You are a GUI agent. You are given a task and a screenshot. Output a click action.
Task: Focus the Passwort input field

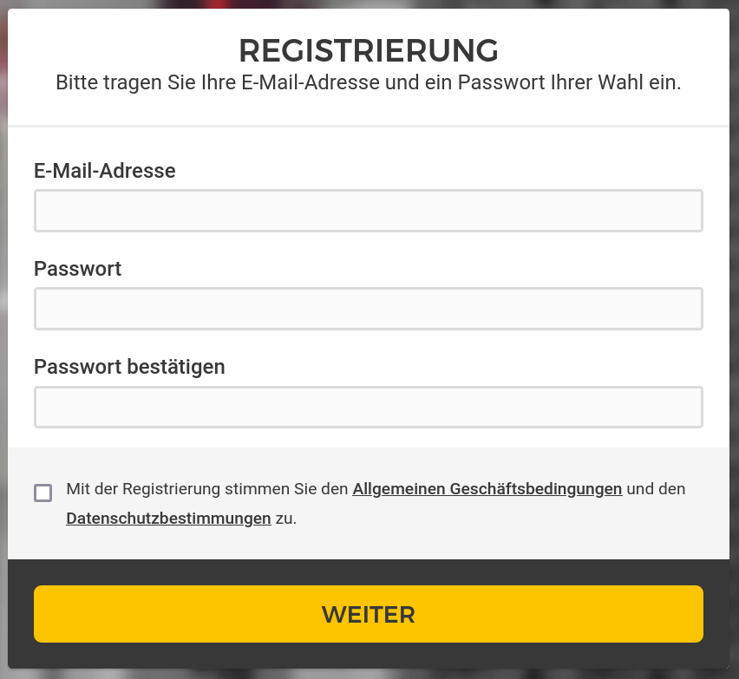[x=368, y=309]
